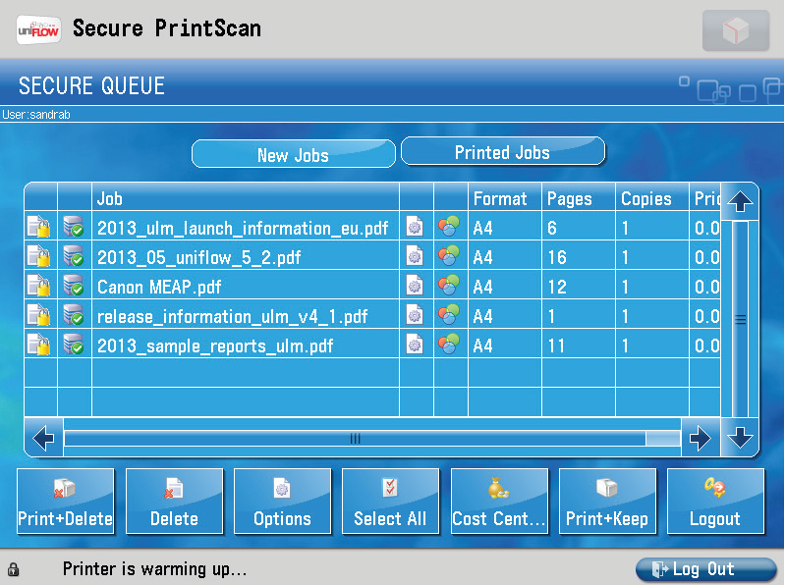Click the Delete button
This screenshot has width=785, height=585.
coord(174,502)
